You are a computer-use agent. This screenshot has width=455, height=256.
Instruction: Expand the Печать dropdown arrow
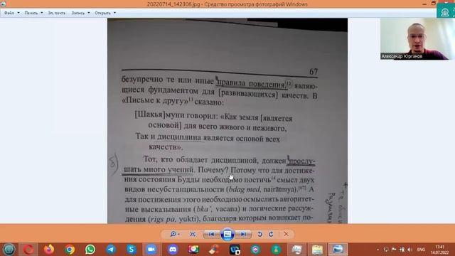point(41,13)
